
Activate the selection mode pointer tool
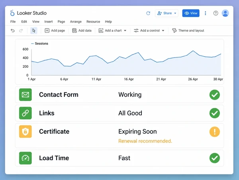pyautogui.click(x=34, y=31)
